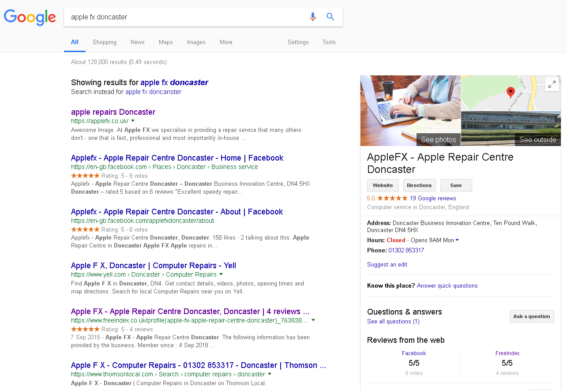The image size is (567, 390).
Task: Click the '4 reviews' text under the FreeIndex score
Action: coord(507,373)
